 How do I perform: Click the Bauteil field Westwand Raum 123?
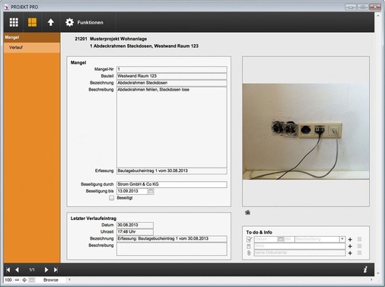coord(172,76)
